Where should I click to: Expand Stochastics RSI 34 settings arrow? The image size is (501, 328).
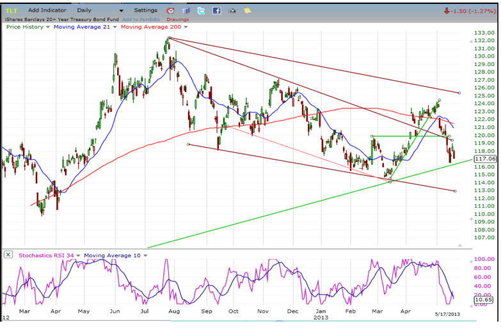[x=78, y=255]
